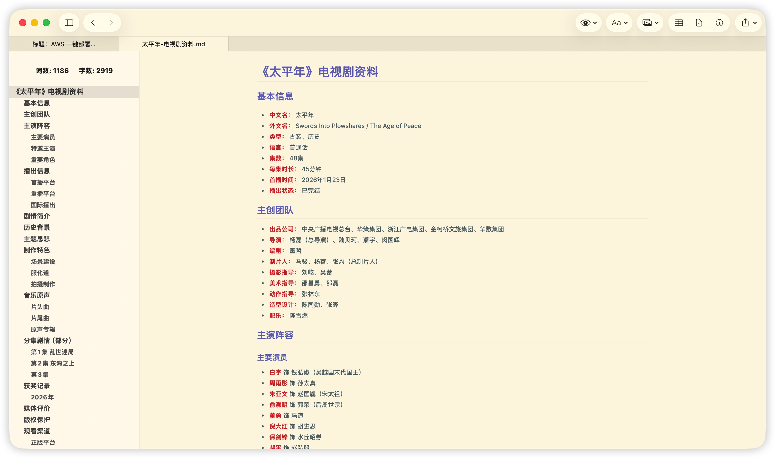Jump to 主创团队 in outline
Screen dimensions: 775x458
click(x=37, y=115)
